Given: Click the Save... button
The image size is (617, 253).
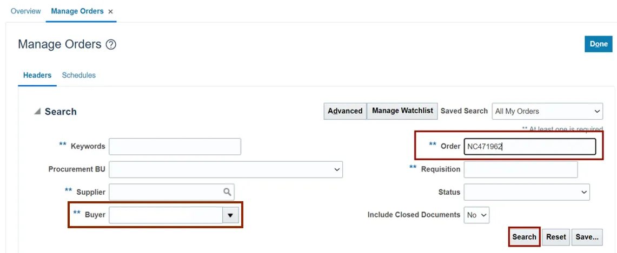Looking at the screenshot, I should click(x=587, y=237).
